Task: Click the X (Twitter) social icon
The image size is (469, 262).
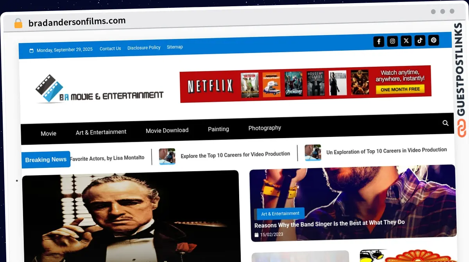Action: coord(406,41)
